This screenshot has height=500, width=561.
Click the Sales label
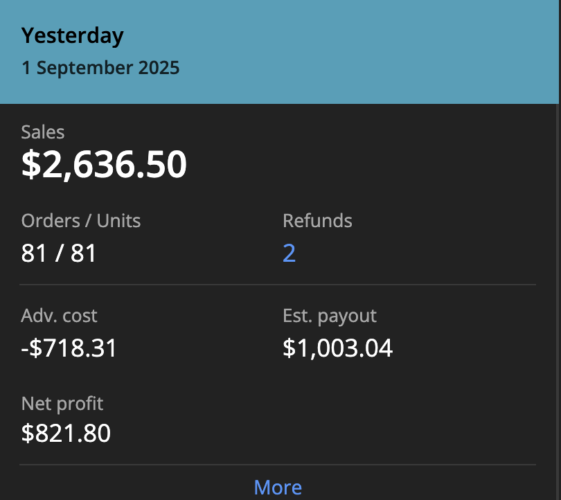43,132
